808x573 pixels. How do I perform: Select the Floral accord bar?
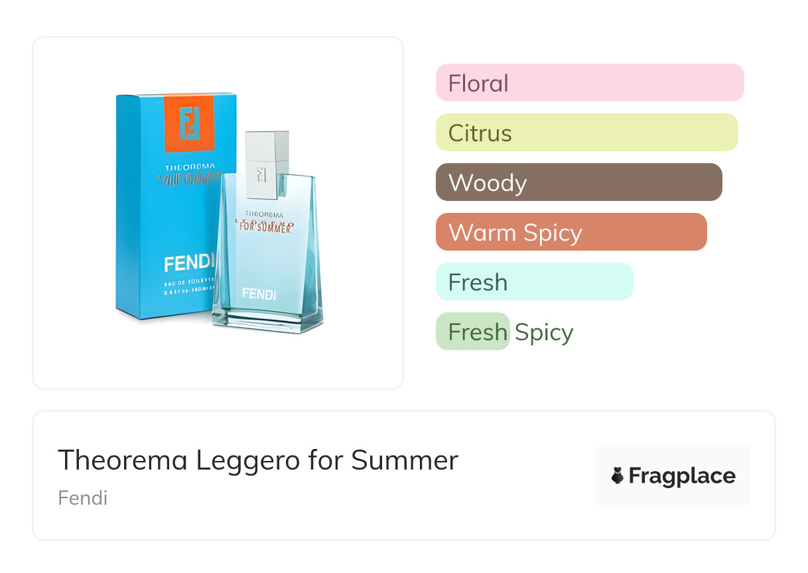click(x=589, y=83)
